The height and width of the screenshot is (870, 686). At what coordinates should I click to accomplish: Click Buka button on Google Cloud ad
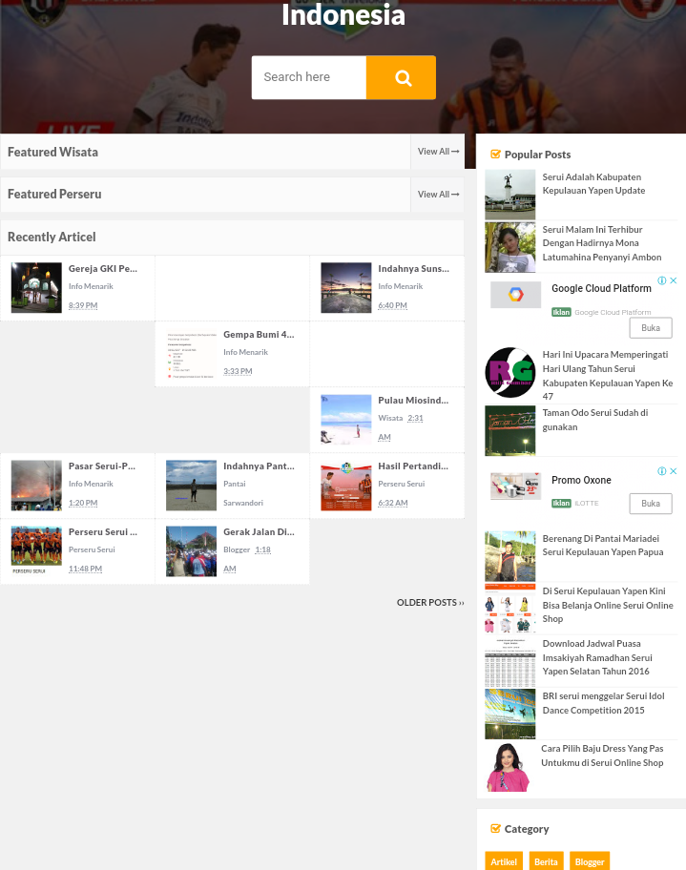651,328
